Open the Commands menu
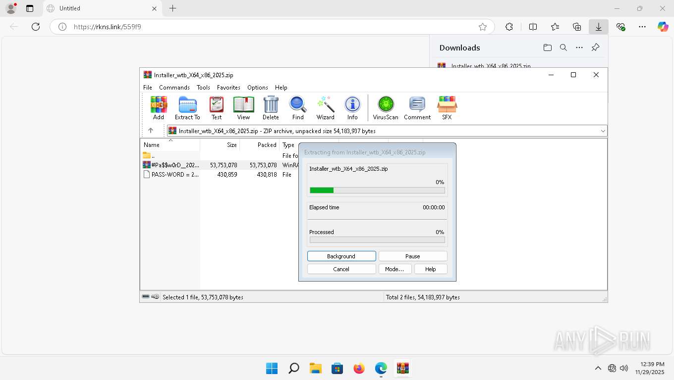 pyautogui.click(x=174, y=87)
